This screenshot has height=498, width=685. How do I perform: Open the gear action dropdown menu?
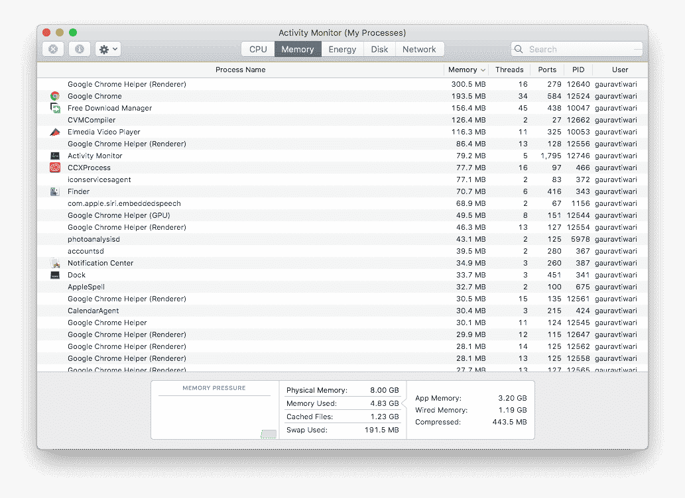pos(108,49)
